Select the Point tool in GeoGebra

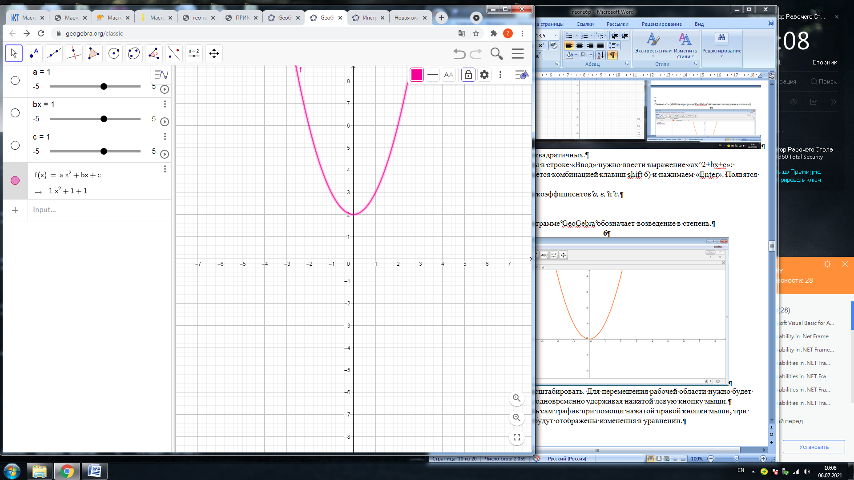point(34,54)
